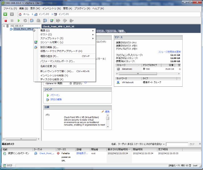The height and width of the screenshot is (170, 203).
Task: Click the launch console toolbar icon
Action: [x=52, y=21]
